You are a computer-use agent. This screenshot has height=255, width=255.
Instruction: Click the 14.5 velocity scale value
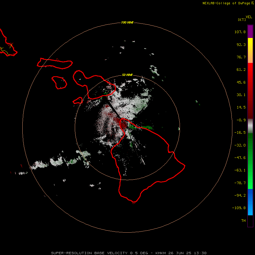[241, 107]
